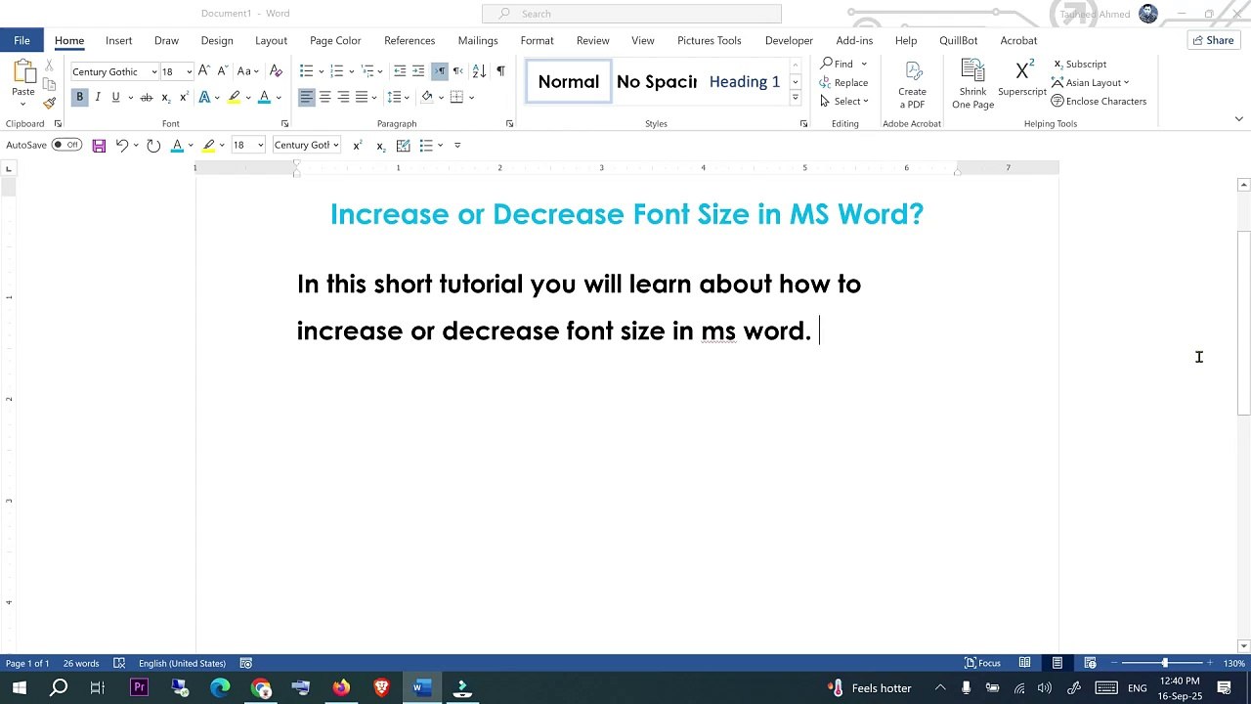Image resolution: width=1251 pixels, height=704 pixels.
Task: Click the Share button
Action: pos(1213,40)
